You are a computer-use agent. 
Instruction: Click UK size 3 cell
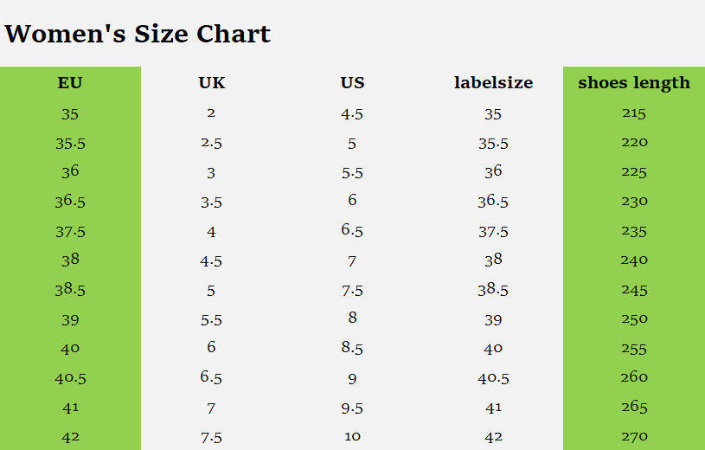(x=211, y=172)
